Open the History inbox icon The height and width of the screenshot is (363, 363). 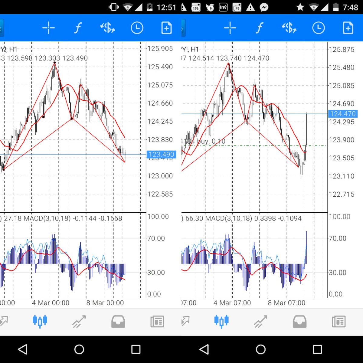118,321
